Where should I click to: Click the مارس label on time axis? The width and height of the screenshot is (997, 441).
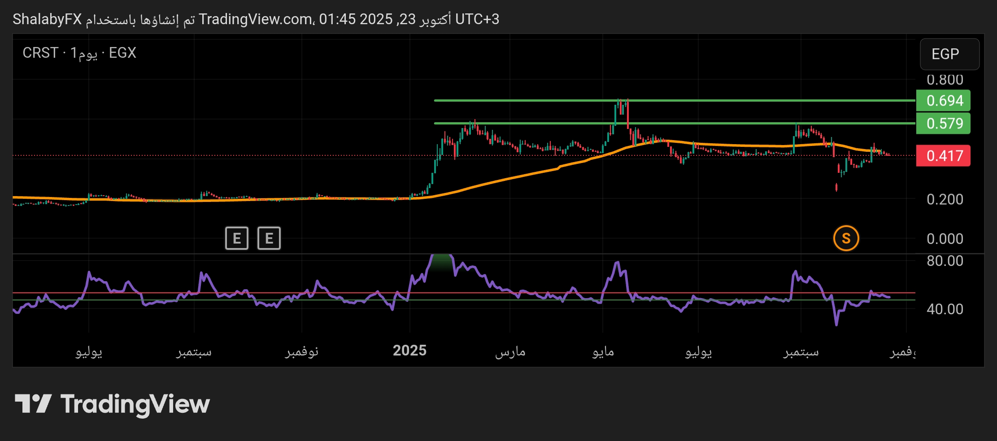(510, 351)
